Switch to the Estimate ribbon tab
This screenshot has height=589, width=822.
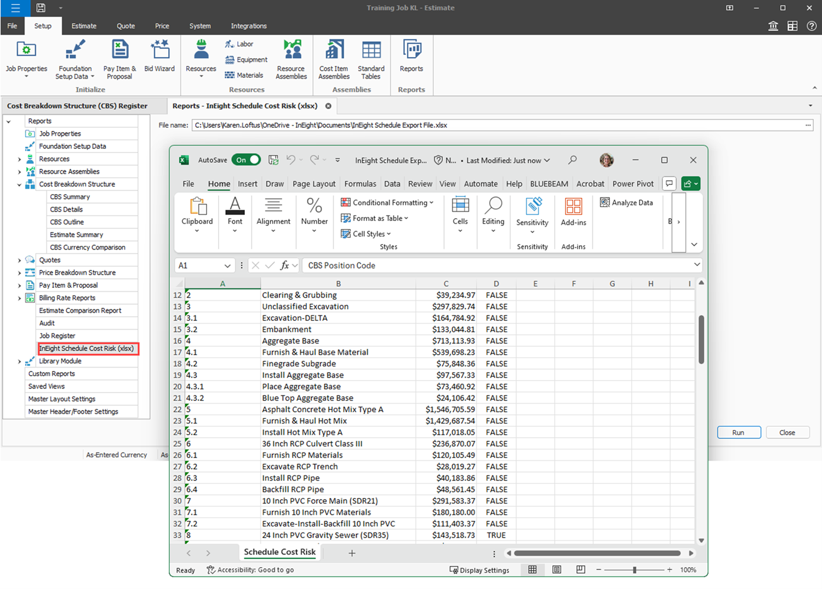coord(84,26)
